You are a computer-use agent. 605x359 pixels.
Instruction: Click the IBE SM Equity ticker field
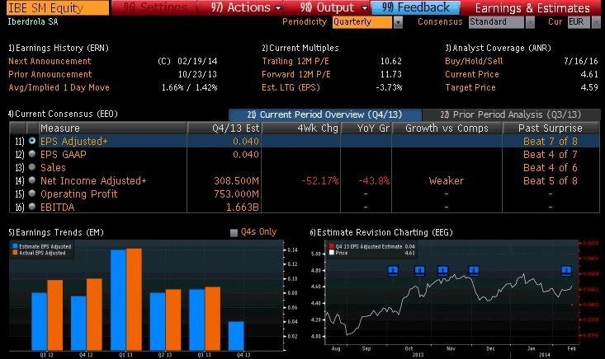point(58,7)
